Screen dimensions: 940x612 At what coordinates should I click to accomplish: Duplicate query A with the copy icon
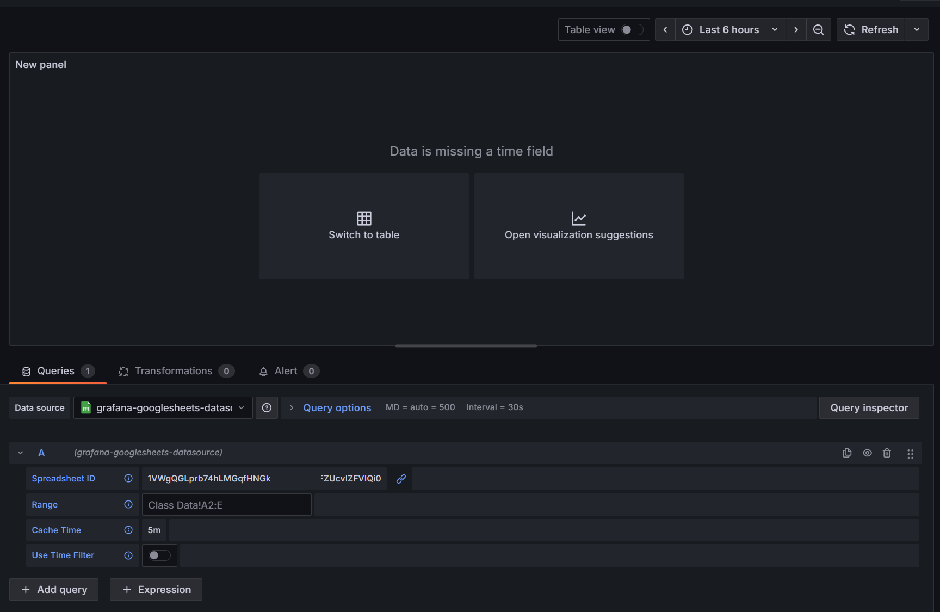click(847, 453)
